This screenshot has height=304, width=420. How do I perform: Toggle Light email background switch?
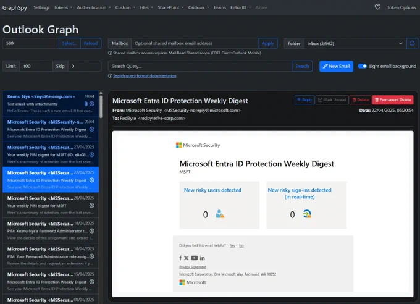[362, 66]
